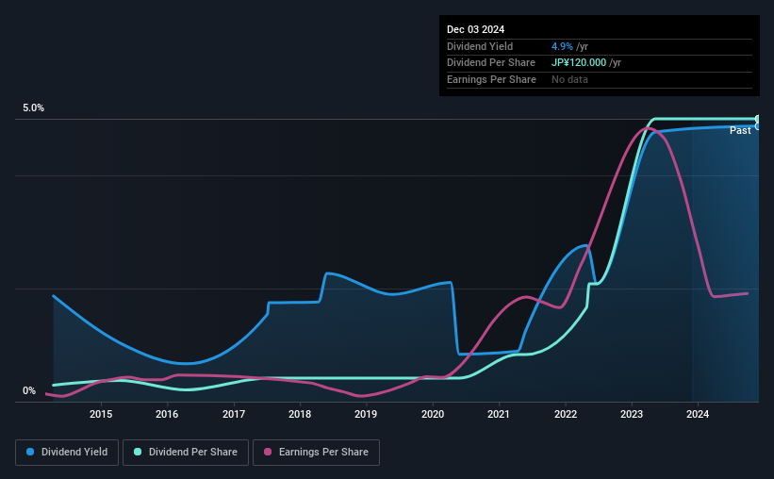The image size is (774, 479).
Task: Click the pink Earnings Per Share legend dot
Action: (x=268, y=452)
